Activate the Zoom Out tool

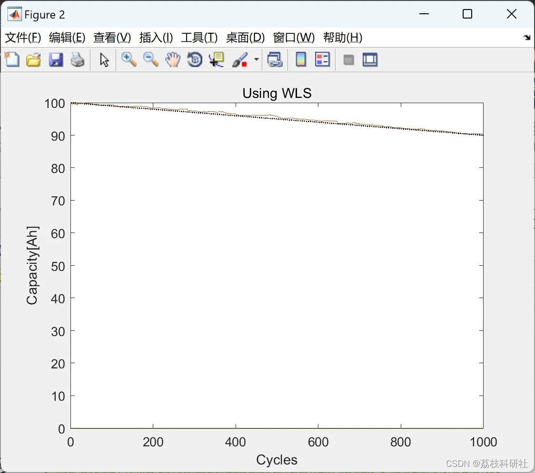(x=150, y=59)
